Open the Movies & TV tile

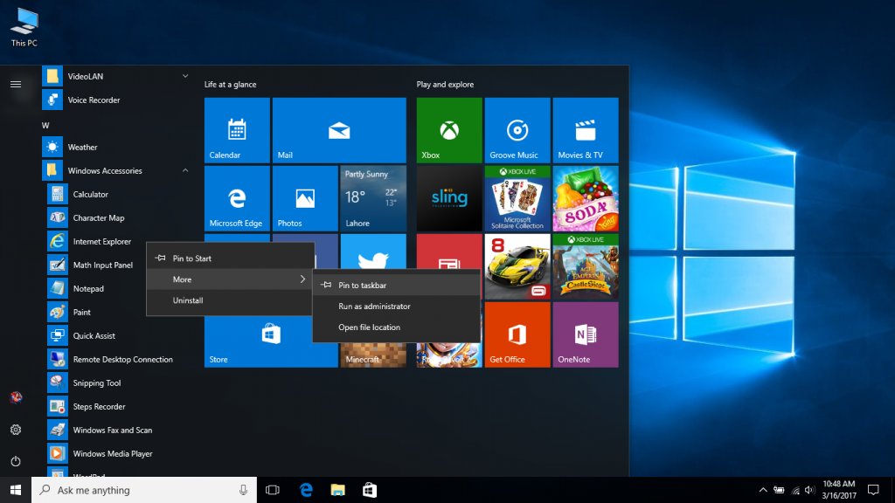pos(586,130)
